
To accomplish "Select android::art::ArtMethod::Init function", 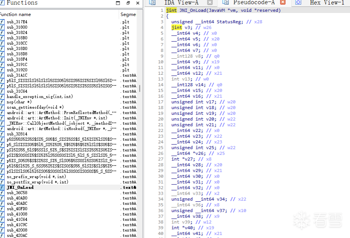I will coord(57,118).
